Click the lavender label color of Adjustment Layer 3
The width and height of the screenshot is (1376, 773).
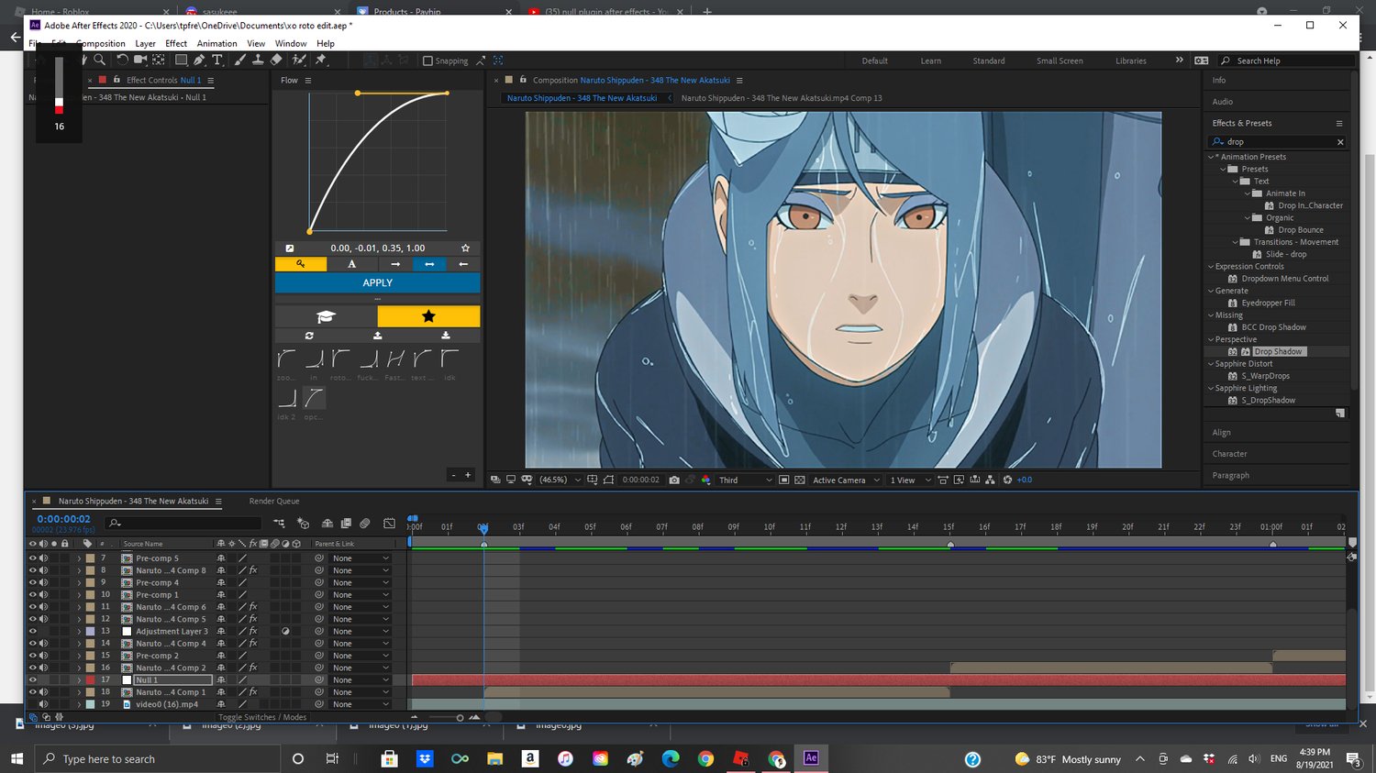tap(90, 631)
